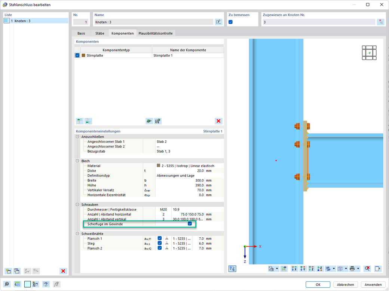Click Angeschlossener Stab 1 value Stab 2

(x=162, y=141)
